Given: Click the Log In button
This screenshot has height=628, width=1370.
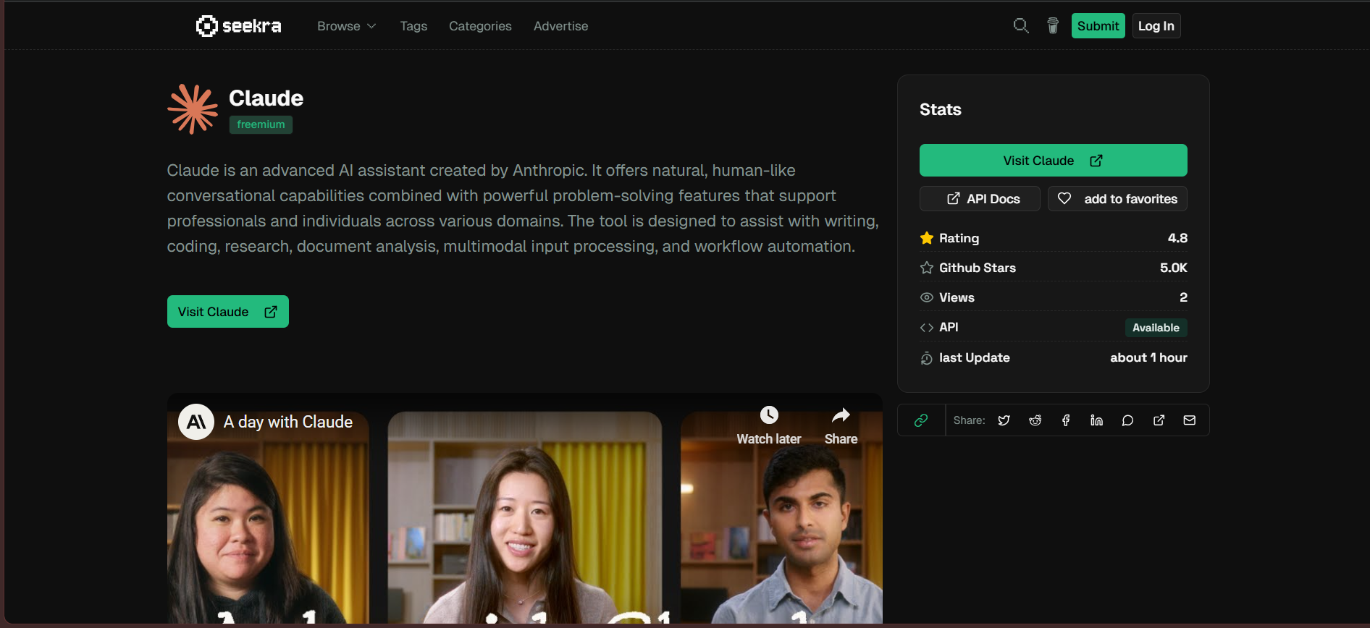Looking at the screenshot, I should tap(1156, 26).
